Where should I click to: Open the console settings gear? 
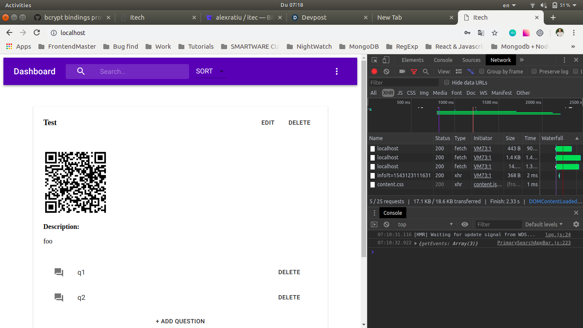[576, 224]
